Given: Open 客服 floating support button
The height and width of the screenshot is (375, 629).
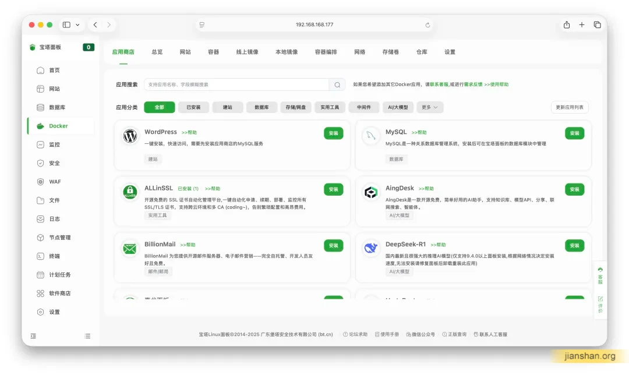Looking at the screenshot, I should click(x=600, y=275).
